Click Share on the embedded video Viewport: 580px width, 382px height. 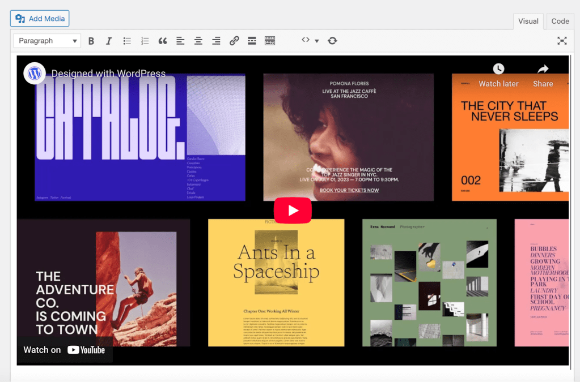tap(542, 77)
